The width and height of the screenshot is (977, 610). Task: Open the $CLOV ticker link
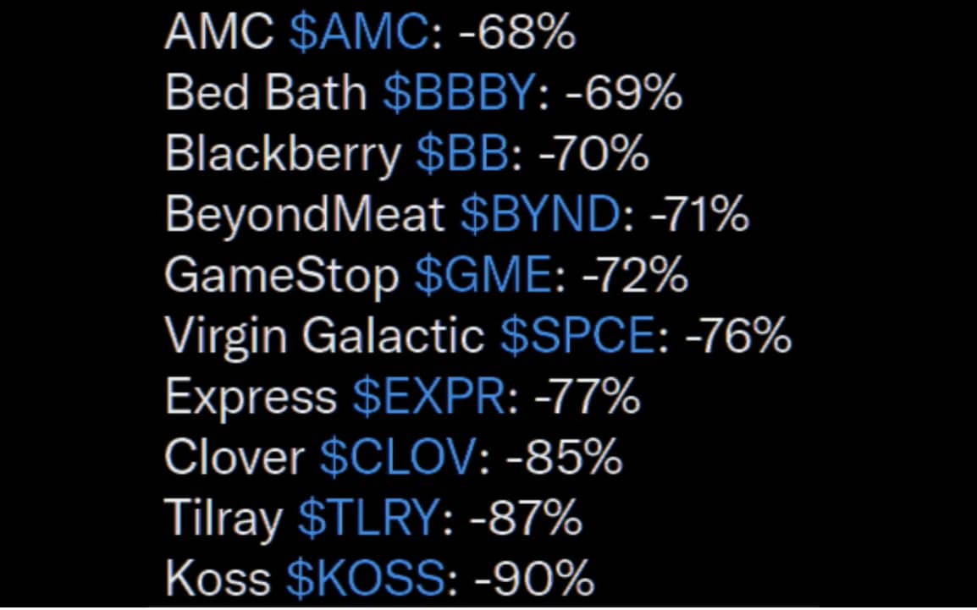[x=398, y=458]
